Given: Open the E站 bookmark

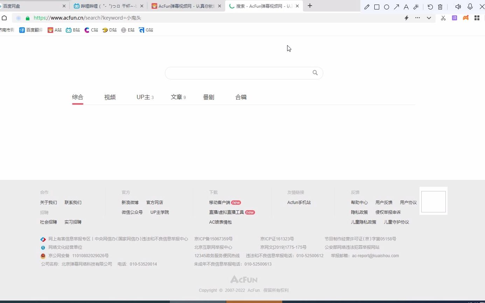Looking at the screenshot, I should (x=128, y=30).
